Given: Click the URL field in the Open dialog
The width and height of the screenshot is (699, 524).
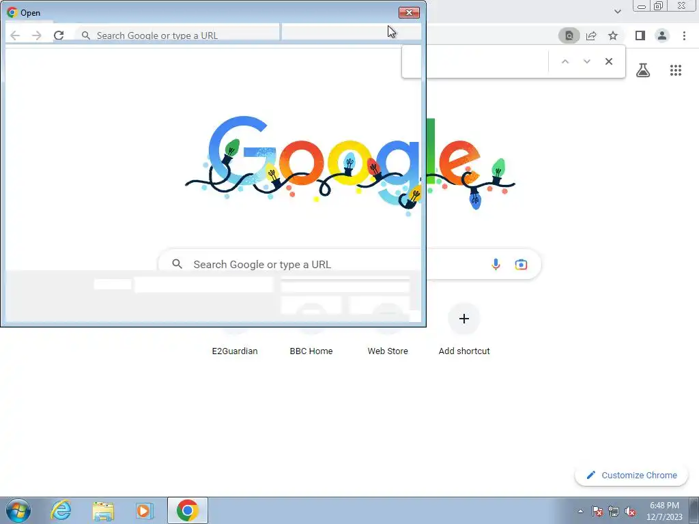Looking at the screenshot, I should point(178,35).
